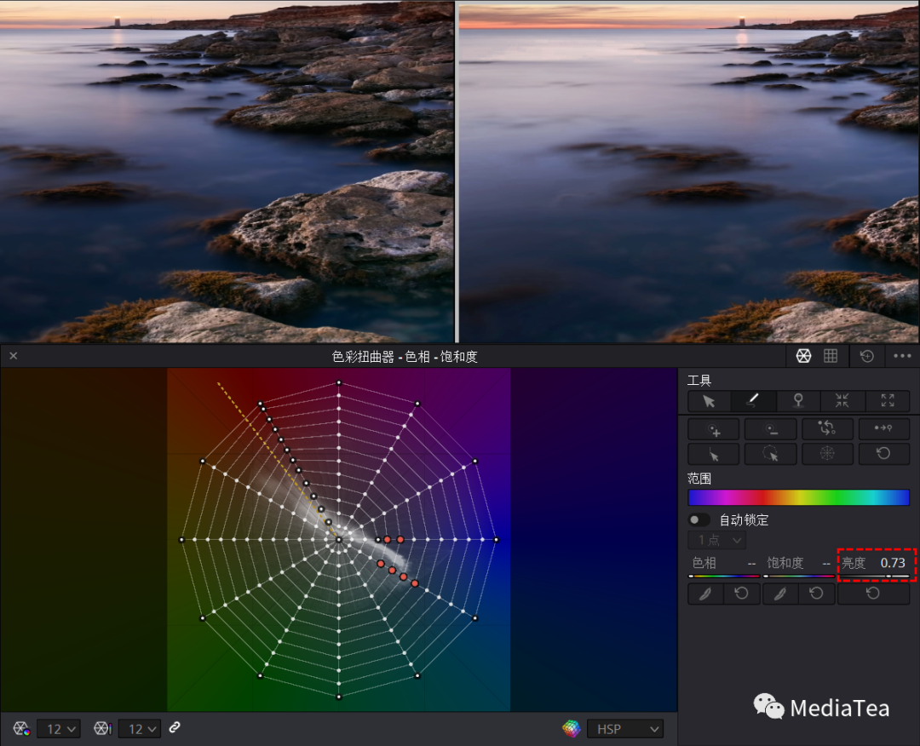
Task: Click the reset icon in the tools grid
Action: [883, 455]
